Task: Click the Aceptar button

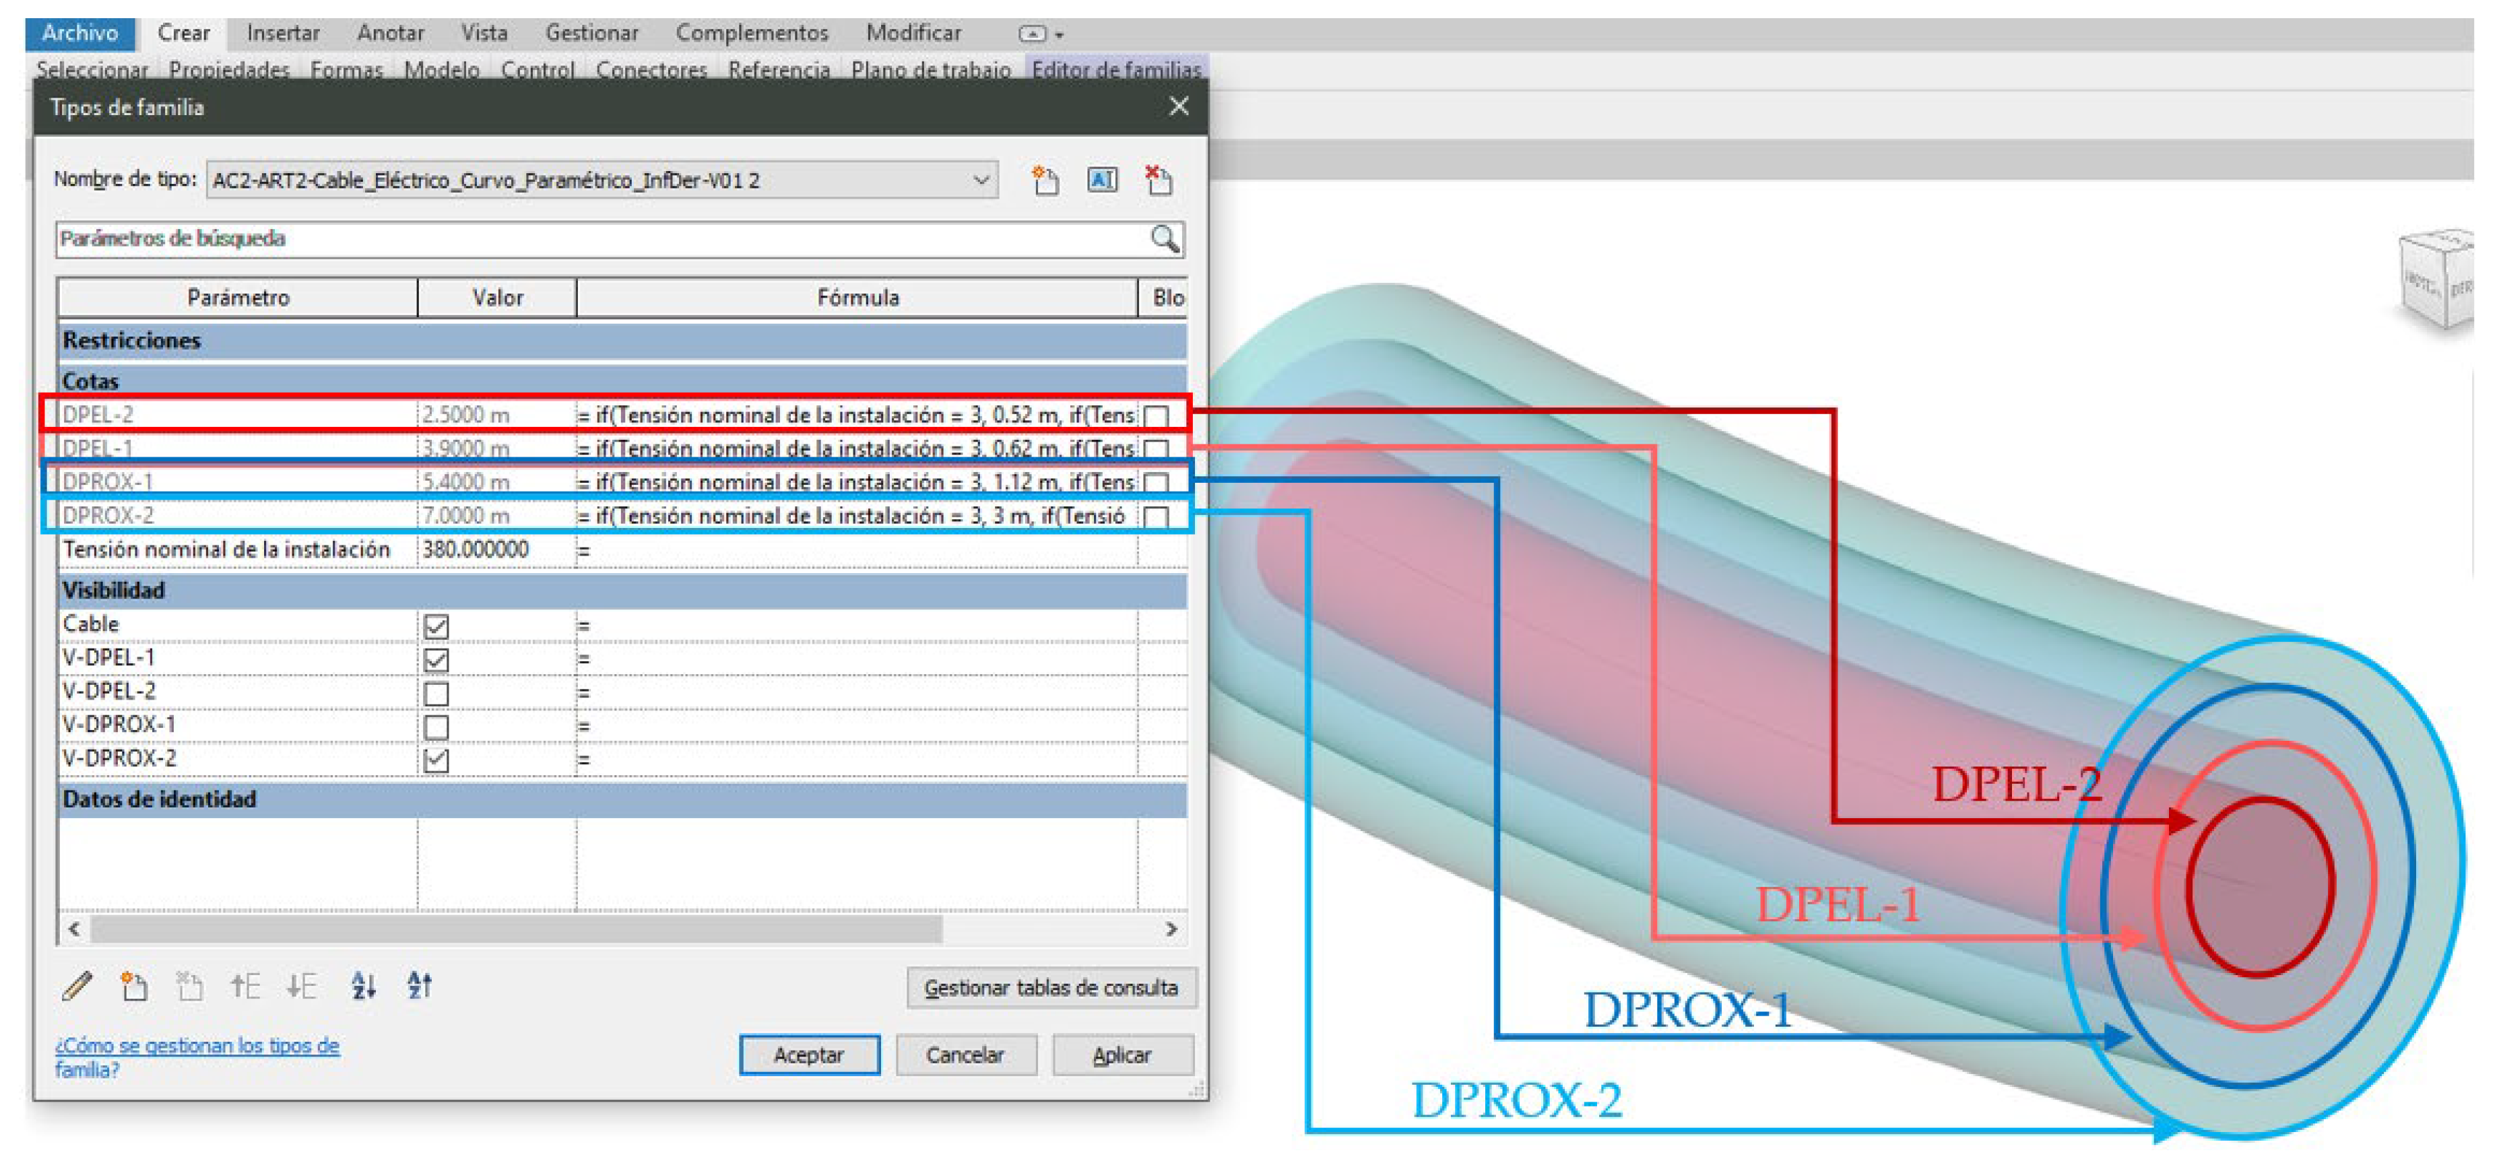Action: [x=808, y=1055]
